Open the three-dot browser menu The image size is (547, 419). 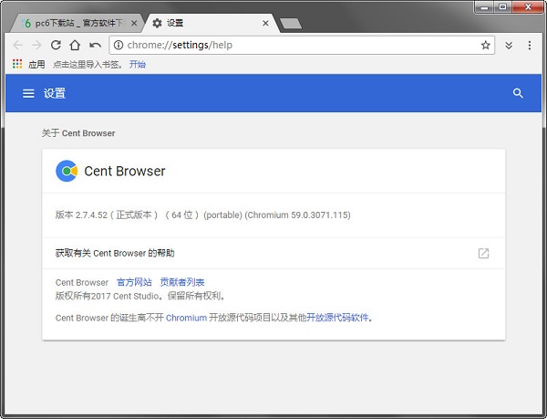pyautogui.click(x=530, y=45)
